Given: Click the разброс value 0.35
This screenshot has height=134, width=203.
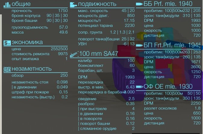Looking at the screenshot, I should (130, 104).
